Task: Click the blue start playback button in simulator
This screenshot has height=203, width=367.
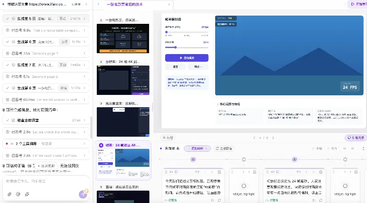Action: pyautogui.click(x=187, y=58)
